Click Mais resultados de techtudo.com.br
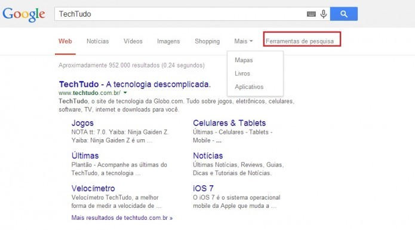This screenshot has height=230, width=415. coord(122,218)
